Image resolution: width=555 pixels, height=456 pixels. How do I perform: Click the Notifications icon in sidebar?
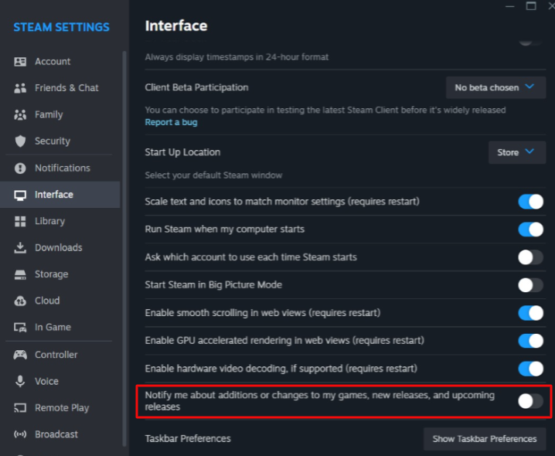(x=20, y=168)
